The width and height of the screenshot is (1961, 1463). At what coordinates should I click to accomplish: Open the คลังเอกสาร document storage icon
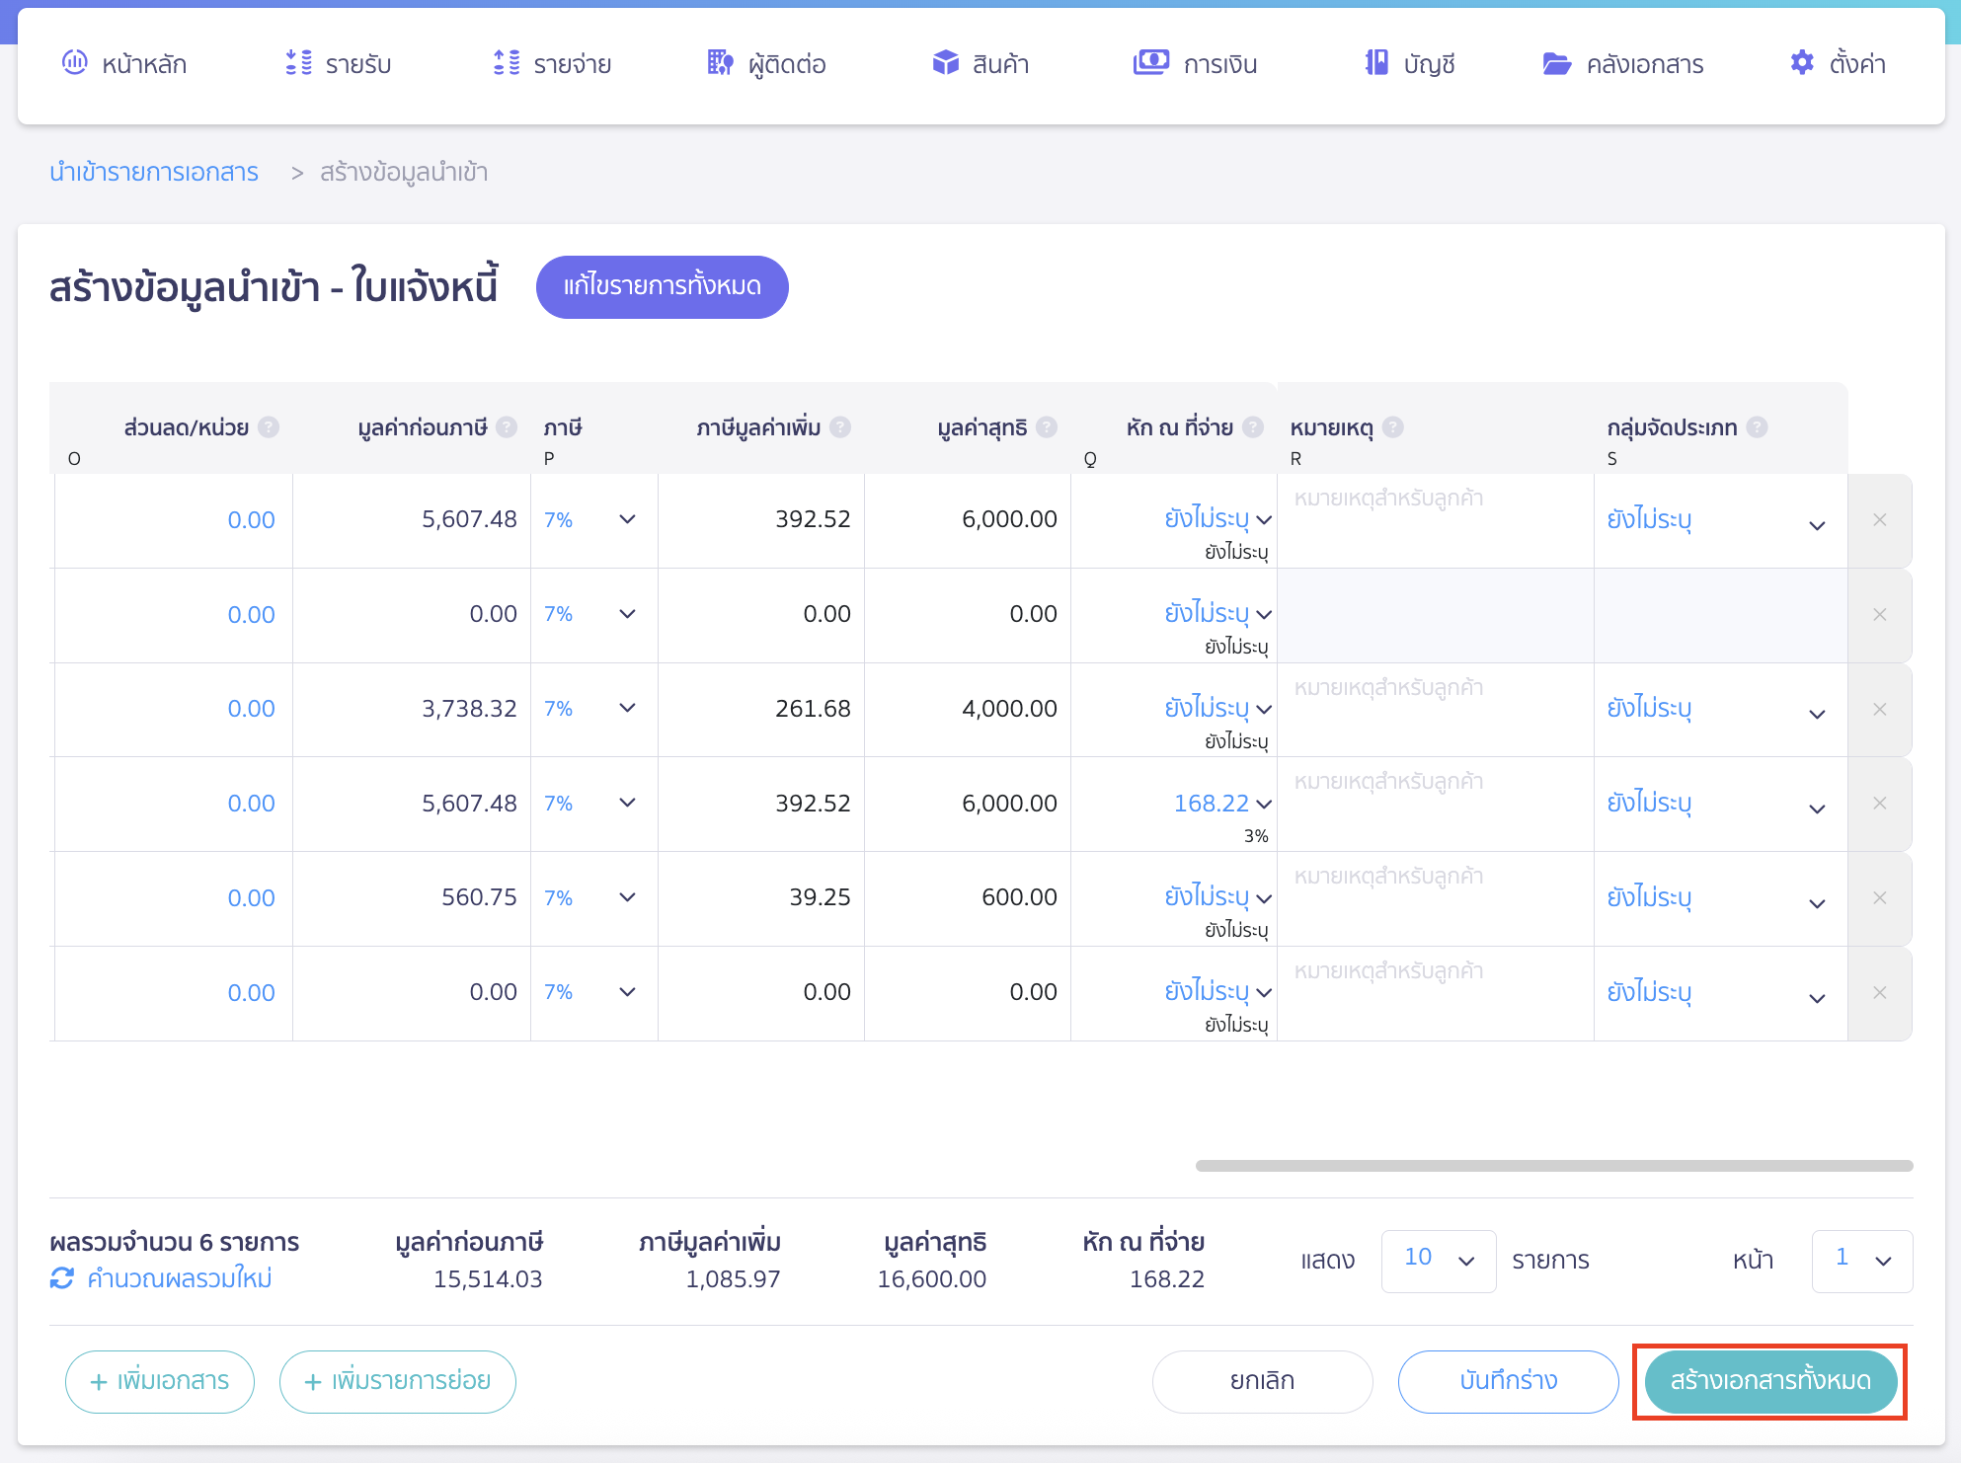(1557, 63)
